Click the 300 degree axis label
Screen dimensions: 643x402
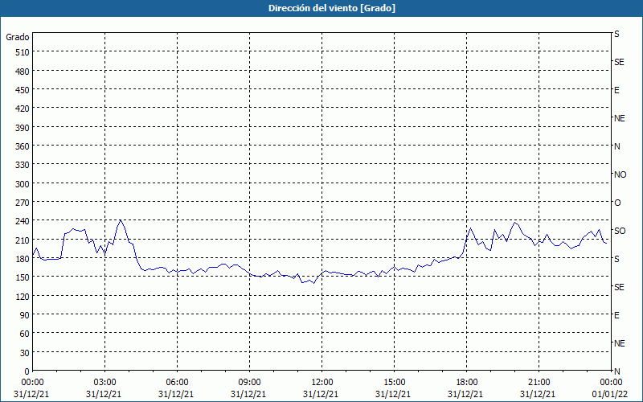click(x=23, y=184)
